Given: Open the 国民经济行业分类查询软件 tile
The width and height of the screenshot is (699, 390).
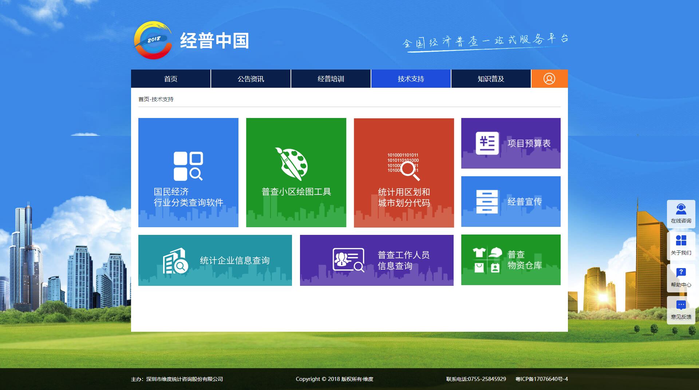Looking at the screenshot, I should [x=188, y=173].
